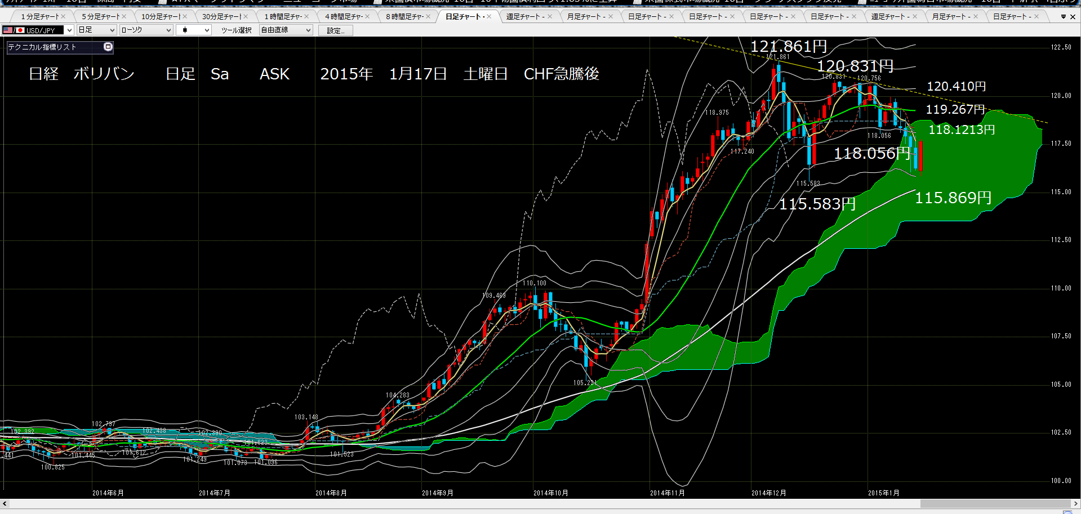
Task: Click the 2014年12月 date axis label
Action: point(769,493)
